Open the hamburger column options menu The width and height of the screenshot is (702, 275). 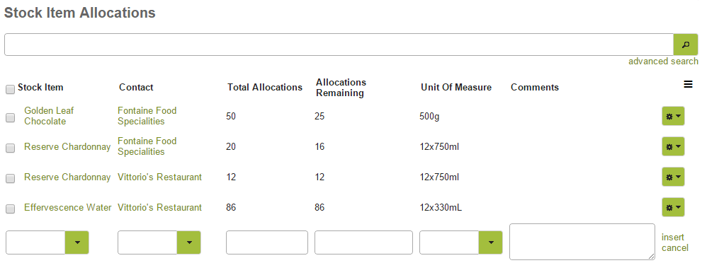(x=688, y=84)
